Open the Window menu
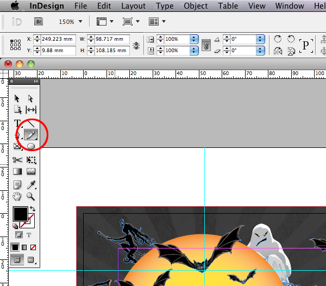The height and width of the screenshot is (286, 326). click(290, 6)
